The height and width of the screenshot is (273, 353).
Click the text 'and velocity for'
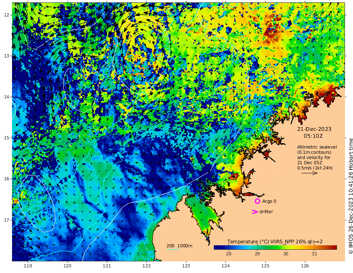tap(314, 157)
